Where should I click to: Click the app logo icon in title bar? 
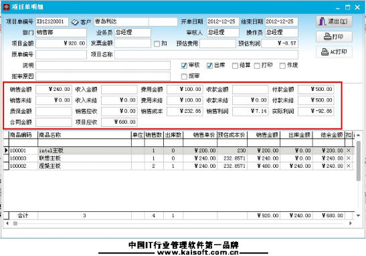coord(6,7)
